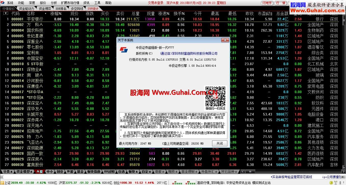Switch to the 行情报价 tab
346x185 pixels.
coord(8,8)
